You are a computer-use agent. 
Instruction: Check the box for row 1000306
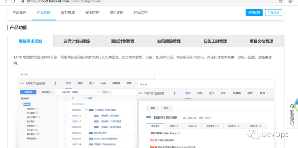click(65, 110)
